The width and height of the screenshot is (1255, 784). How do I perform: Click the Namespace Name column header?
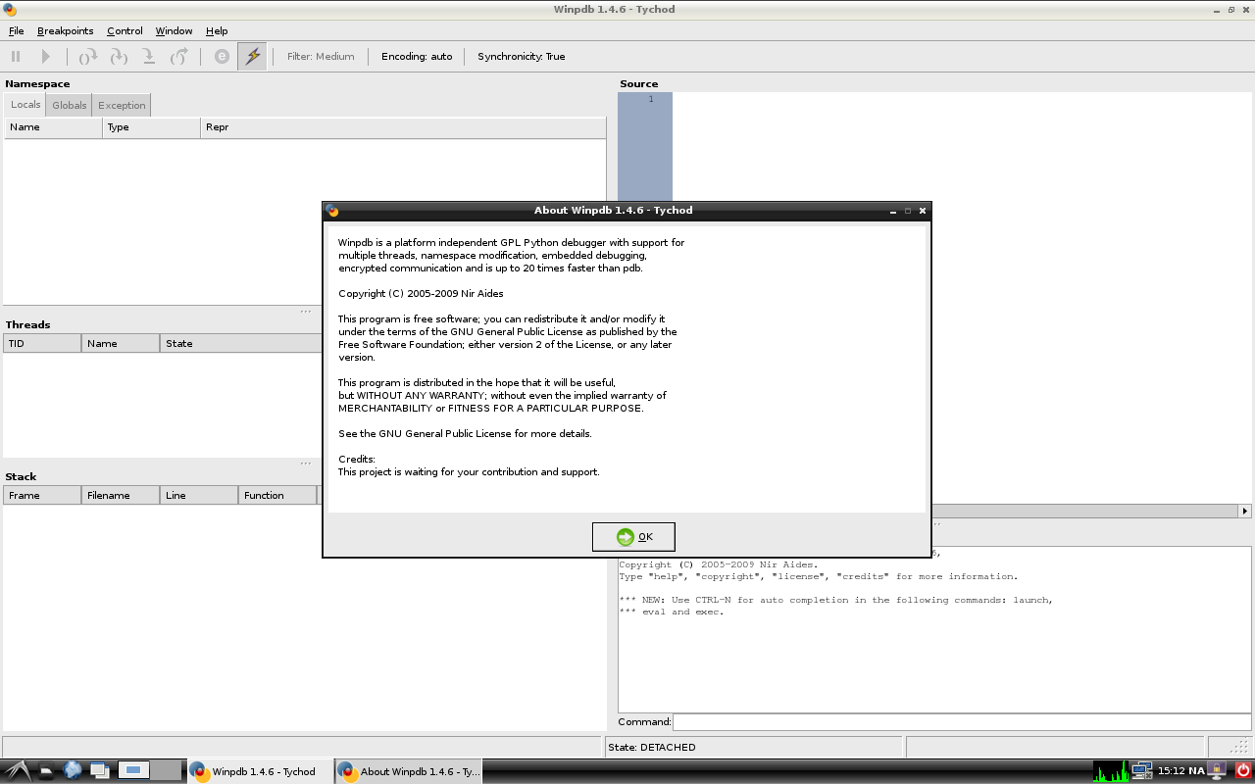[54, 127]
